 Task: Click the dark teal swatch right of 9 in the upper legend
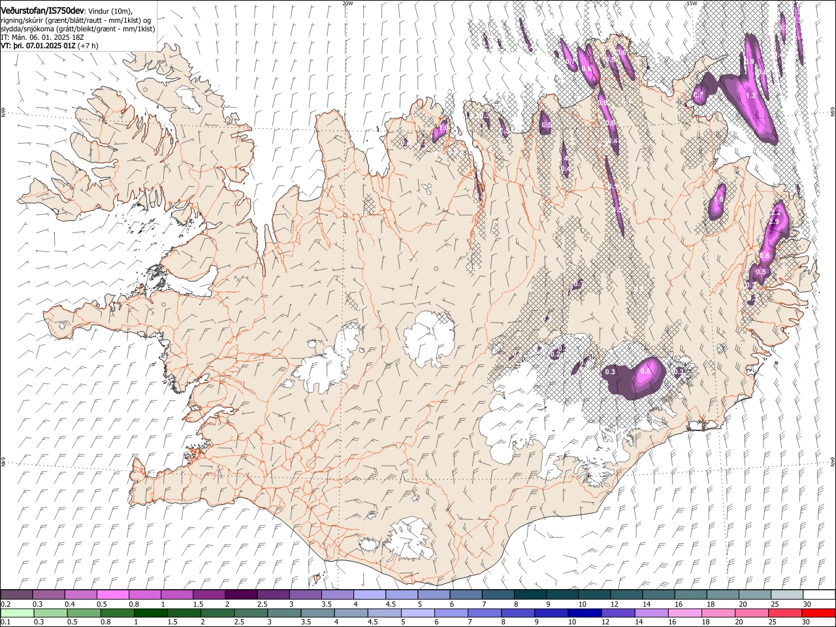[x=562, y=594]
